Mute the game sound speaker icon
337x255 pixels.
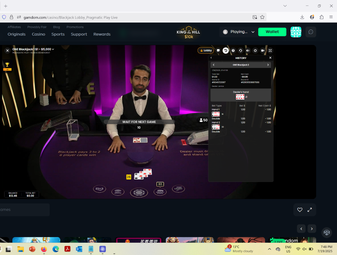coord(248,51)
